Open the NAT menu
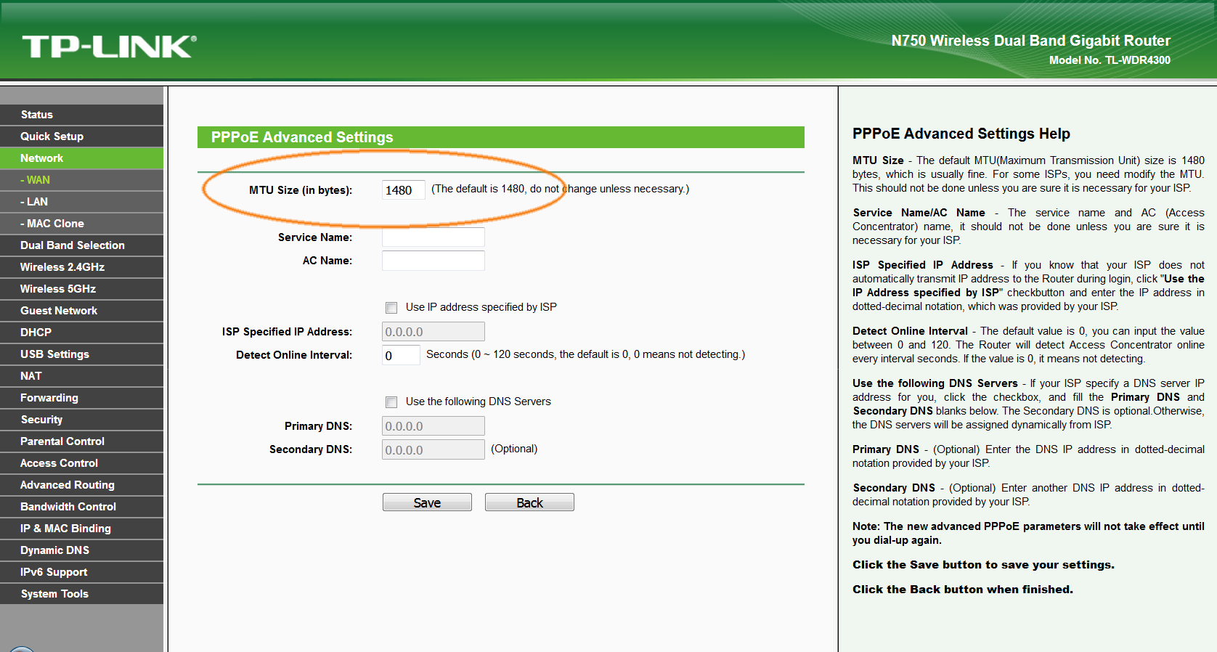 81,376
